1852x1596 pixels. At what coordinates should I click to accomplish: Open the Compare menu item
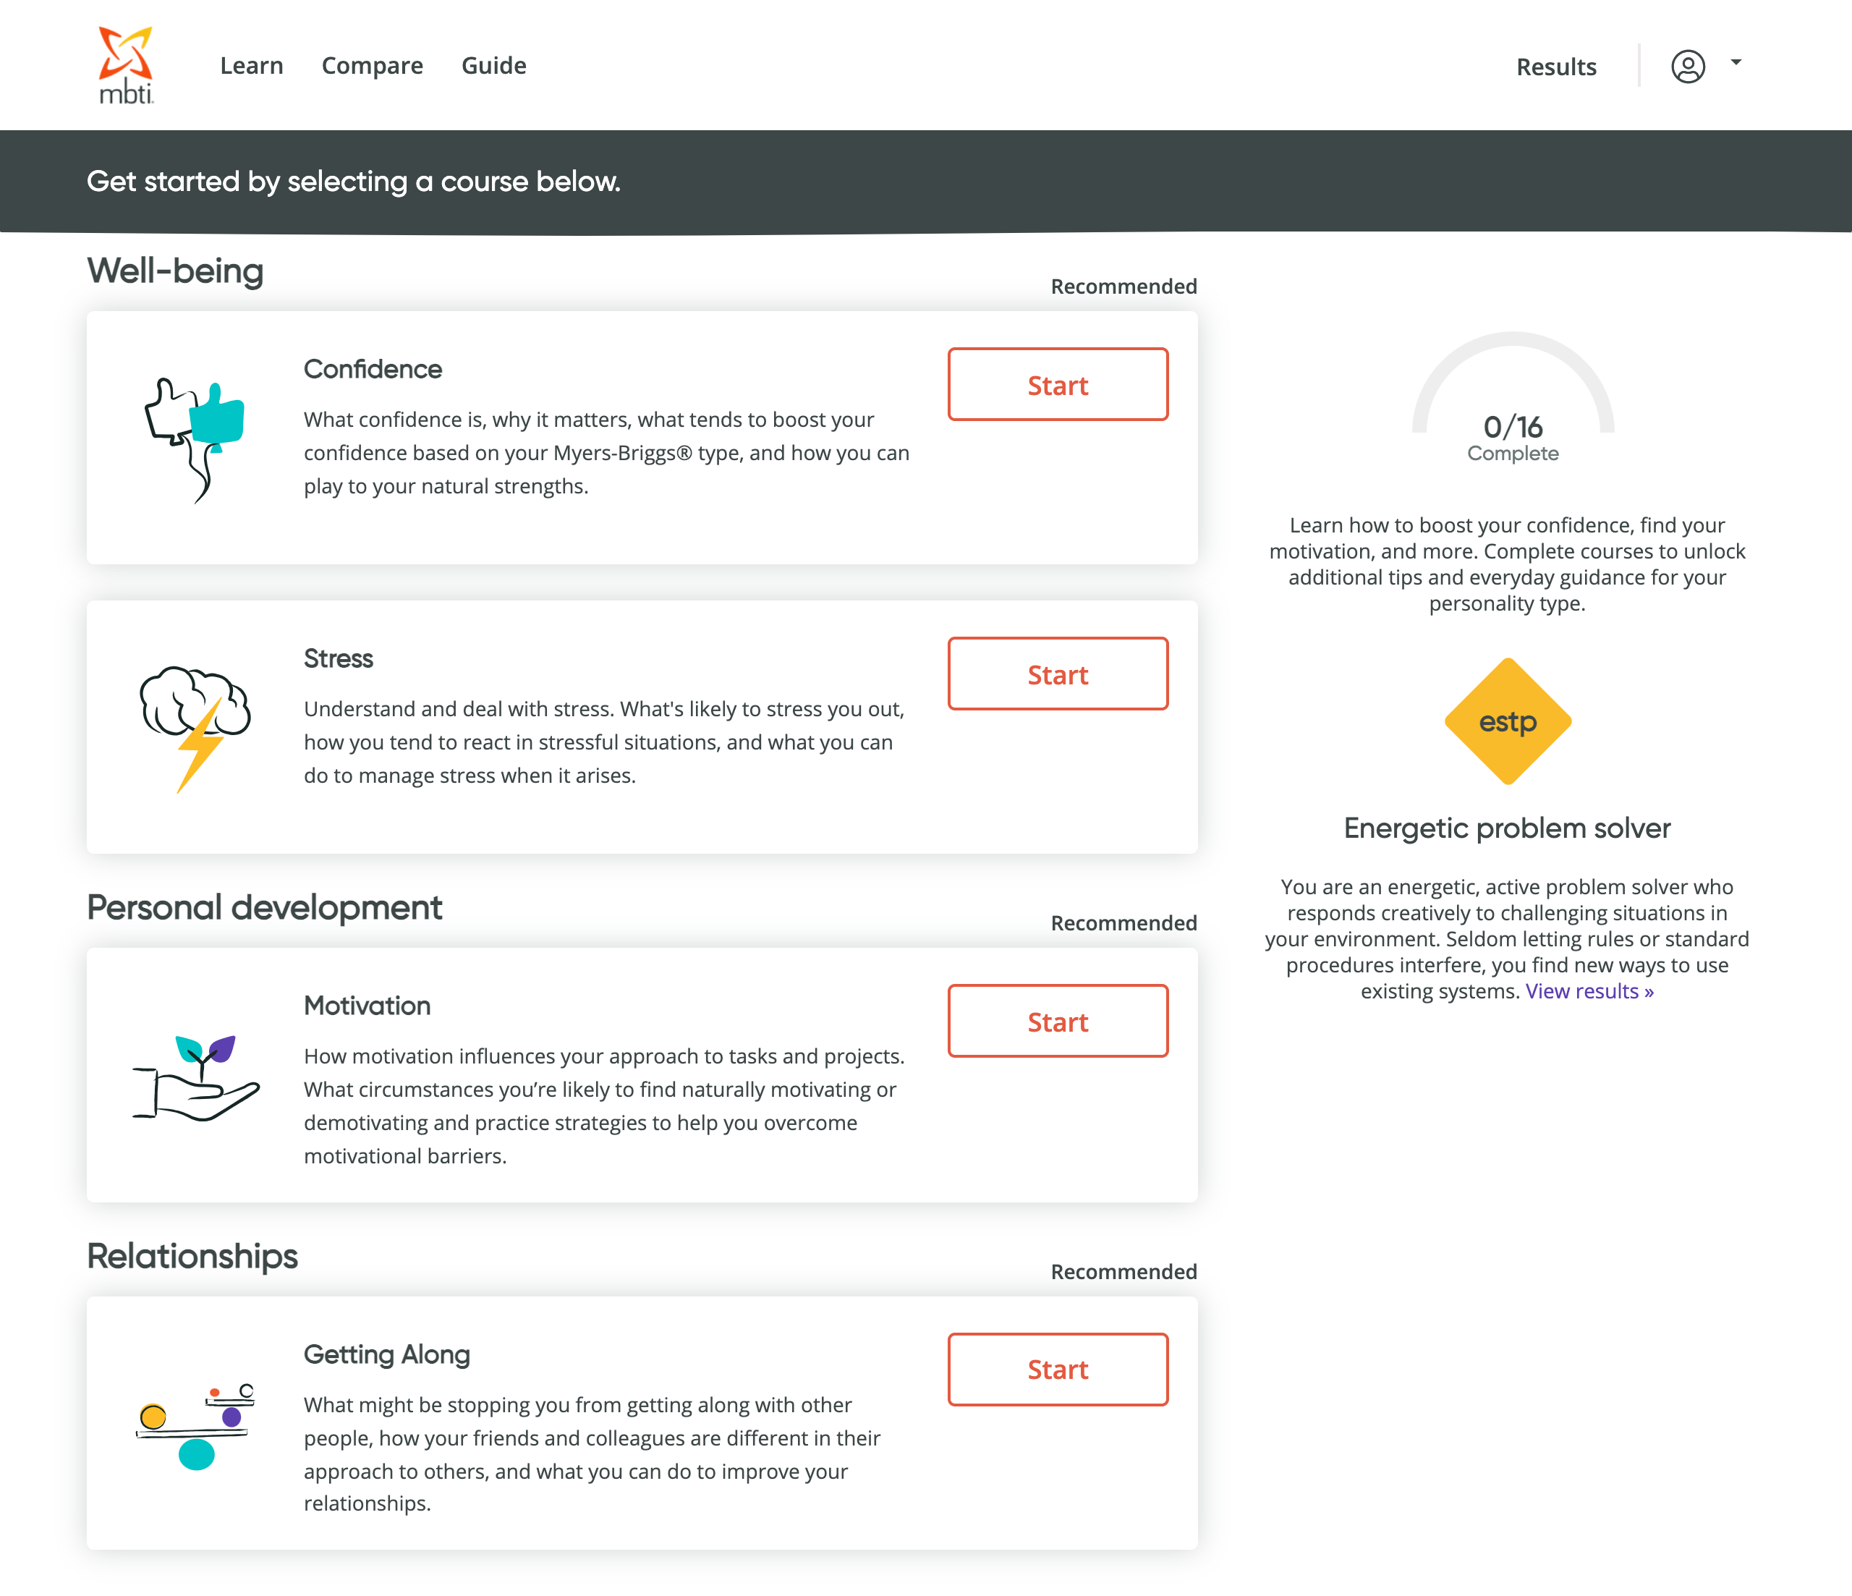(372, 65)
